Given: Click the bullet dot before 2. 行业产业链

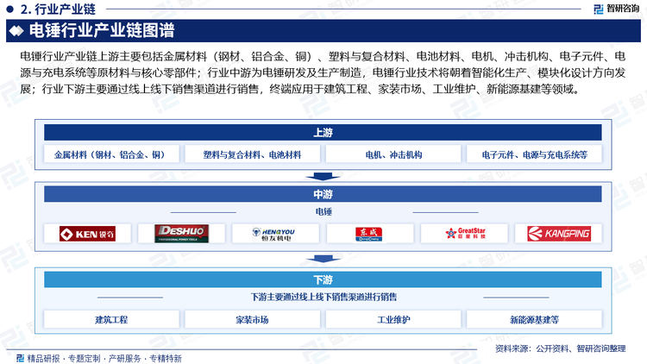Looking at the screenshot, I should [9, 9].
